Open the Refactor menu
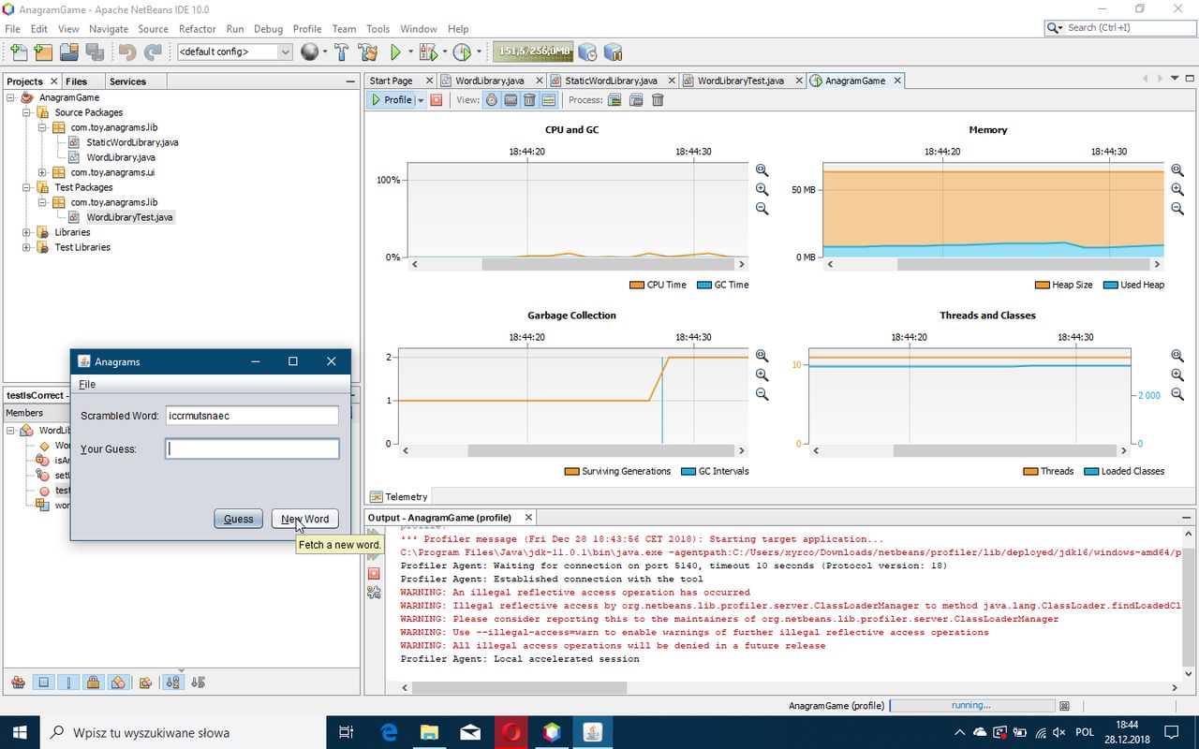Image resolution: width=1199 pixels, height=749 pixels. [197, 28]
